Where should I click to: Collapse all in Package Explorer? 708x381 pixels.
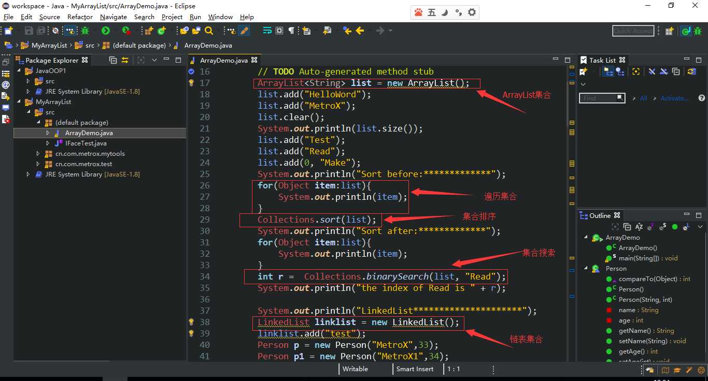pyautogui.click(x=113, y=60)
